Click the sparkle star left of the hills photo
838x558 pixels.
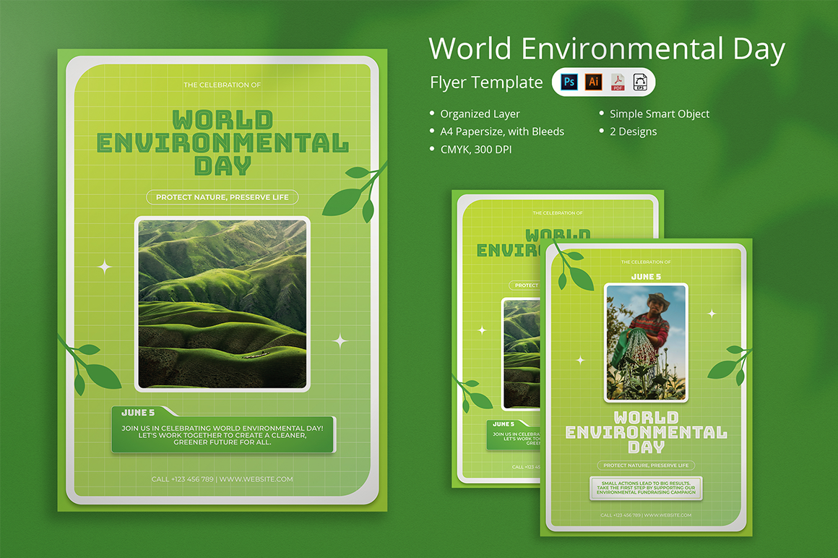(105, 267)
